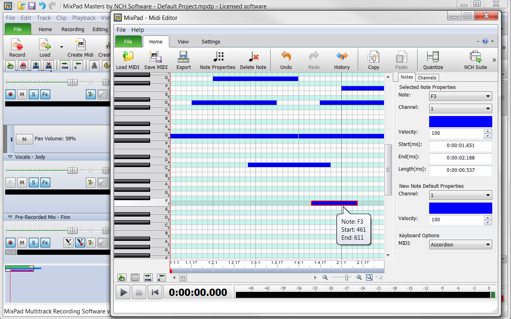This screenshot has width=511, height=319.
Task: Open the Note Properties tool
Action: click(217, 60)
